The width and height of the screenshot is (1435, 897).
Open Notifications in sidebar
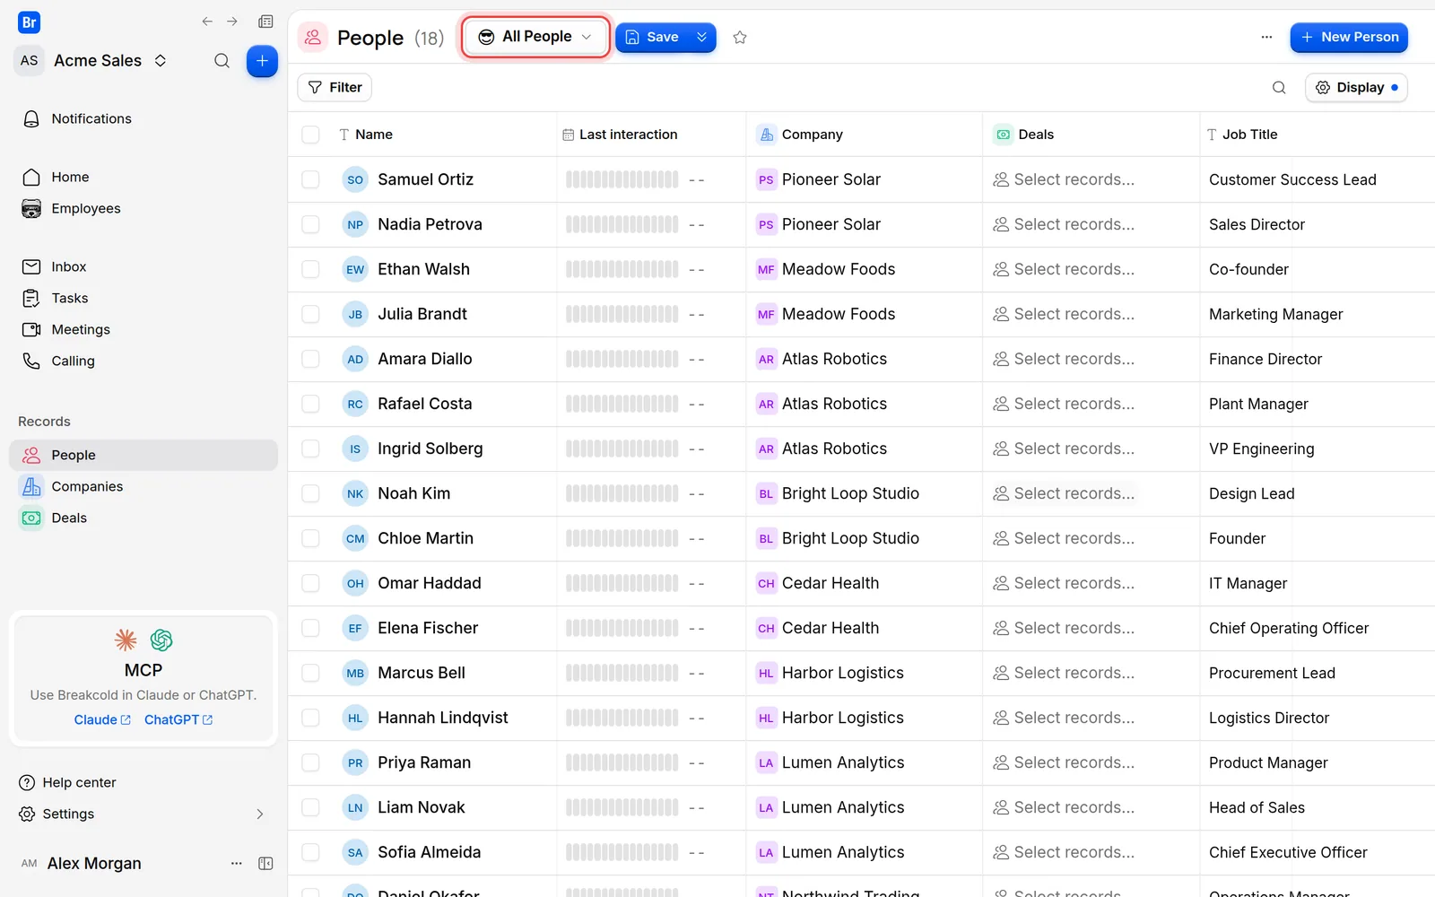[143, 118]
